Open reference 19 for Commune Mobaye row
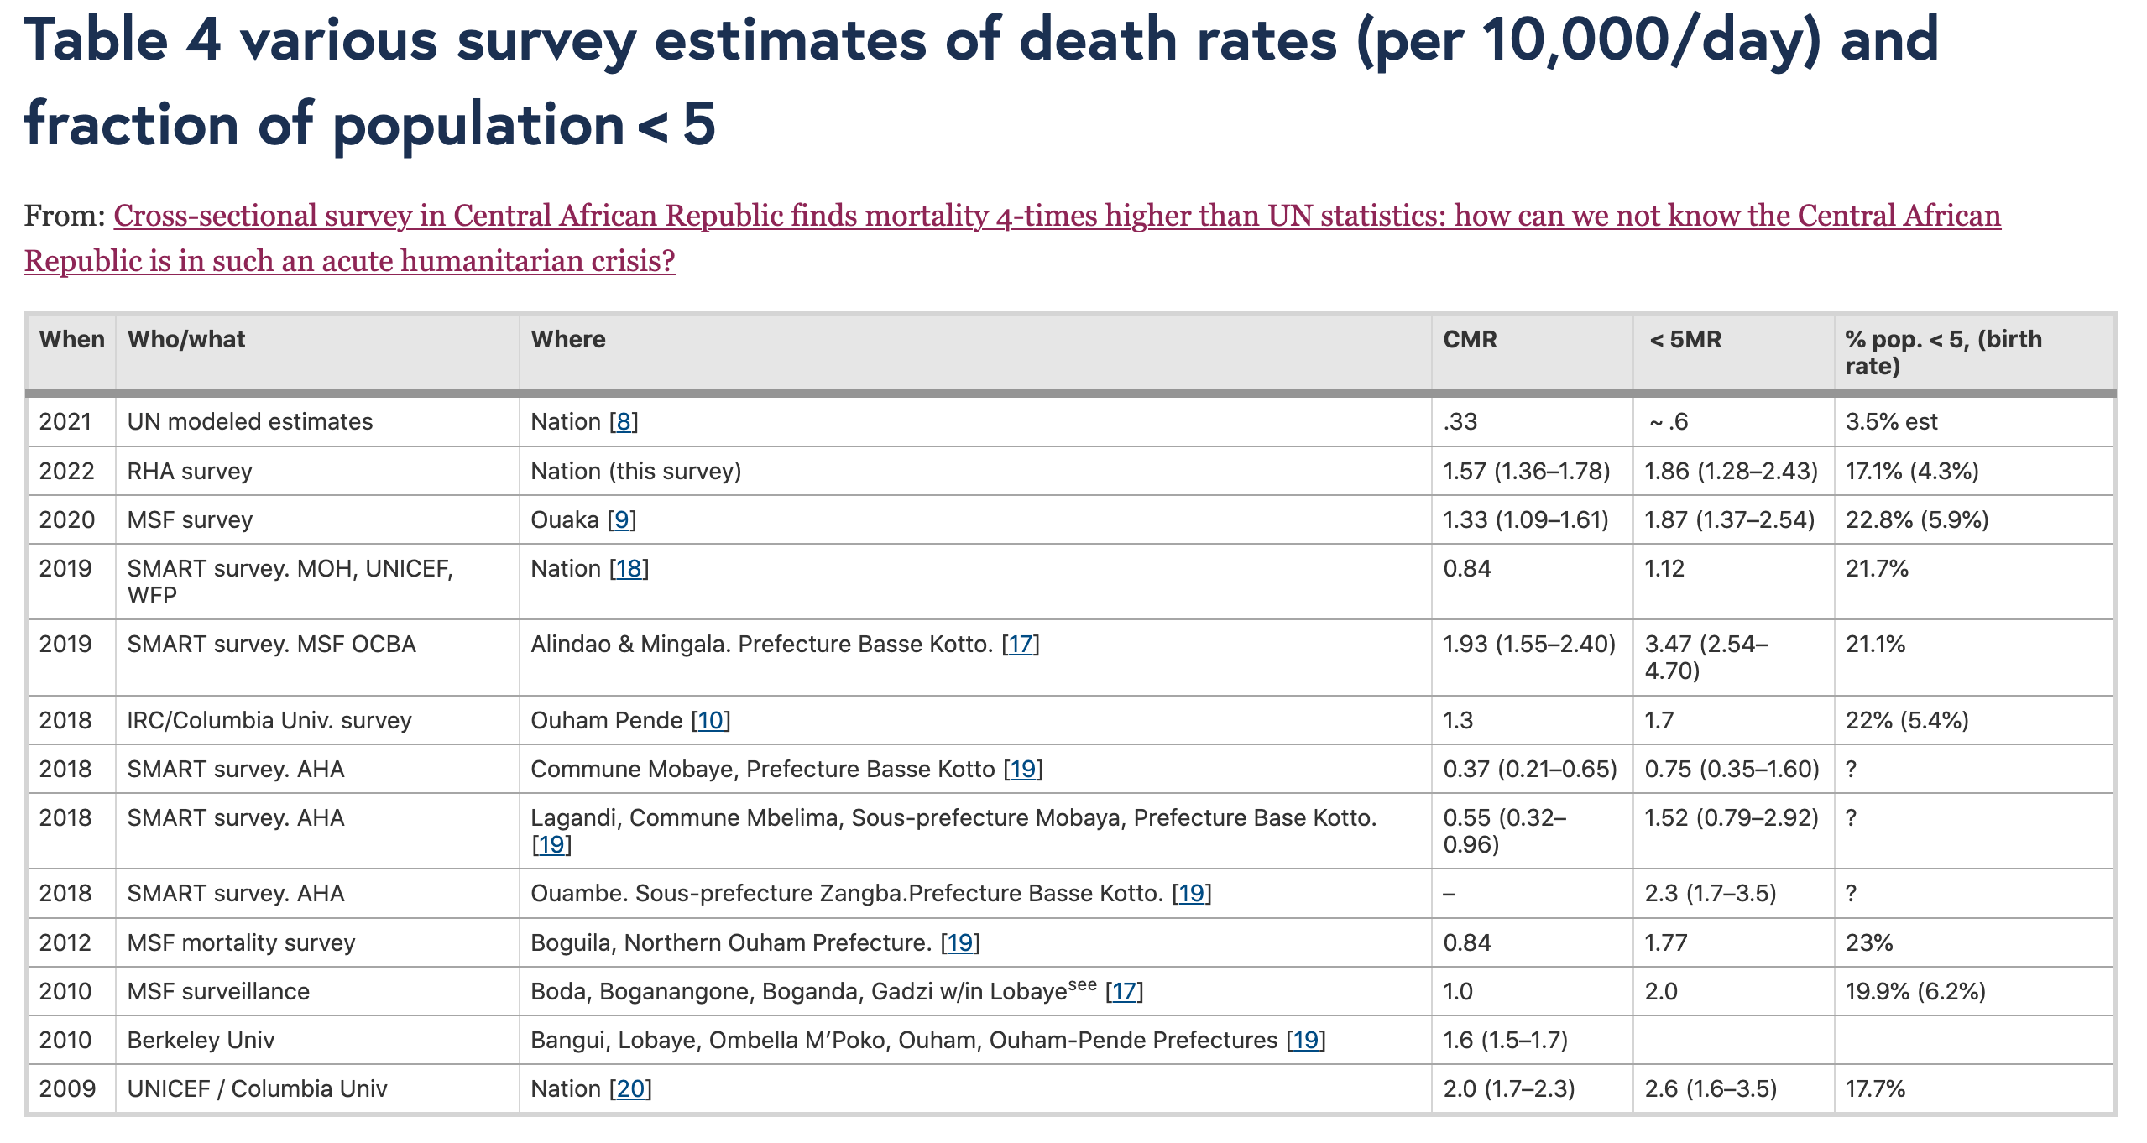Image resolution: width=2147 pixels, height=1143 pixels. click(x=1022, y=770)
